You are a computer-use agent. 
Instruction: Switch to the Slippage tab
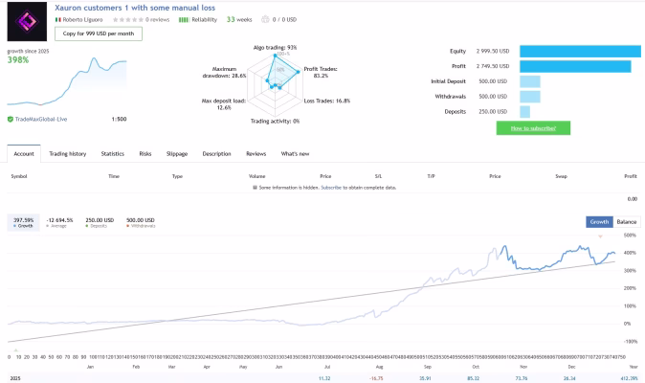tap(177, 154)
